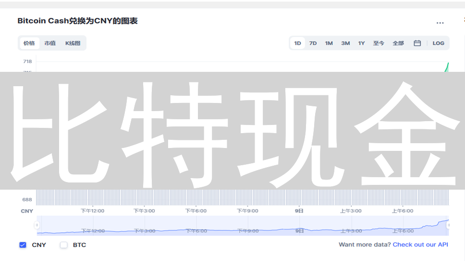
Task: Click the 上午6:00 axis label
Action: pos(403,211)
